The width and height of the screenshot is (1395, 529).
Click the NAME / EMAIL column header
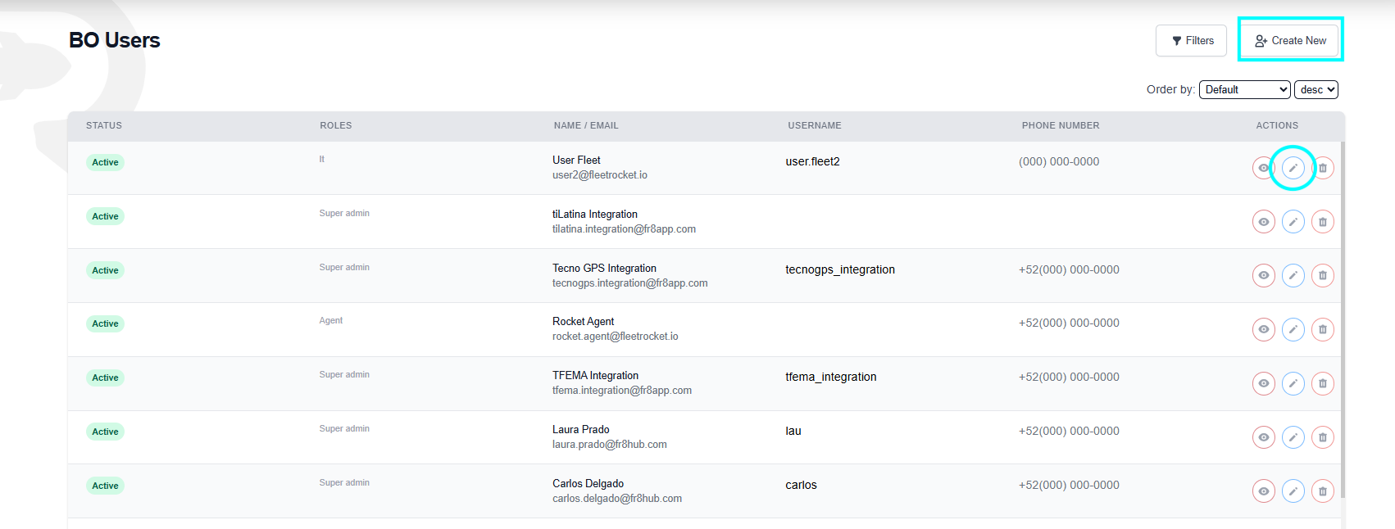point(586,125)
